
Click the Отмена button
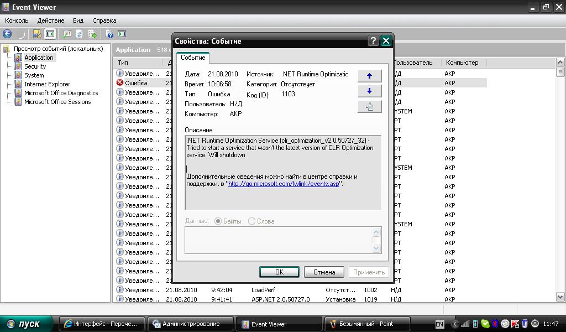[324, 272]
